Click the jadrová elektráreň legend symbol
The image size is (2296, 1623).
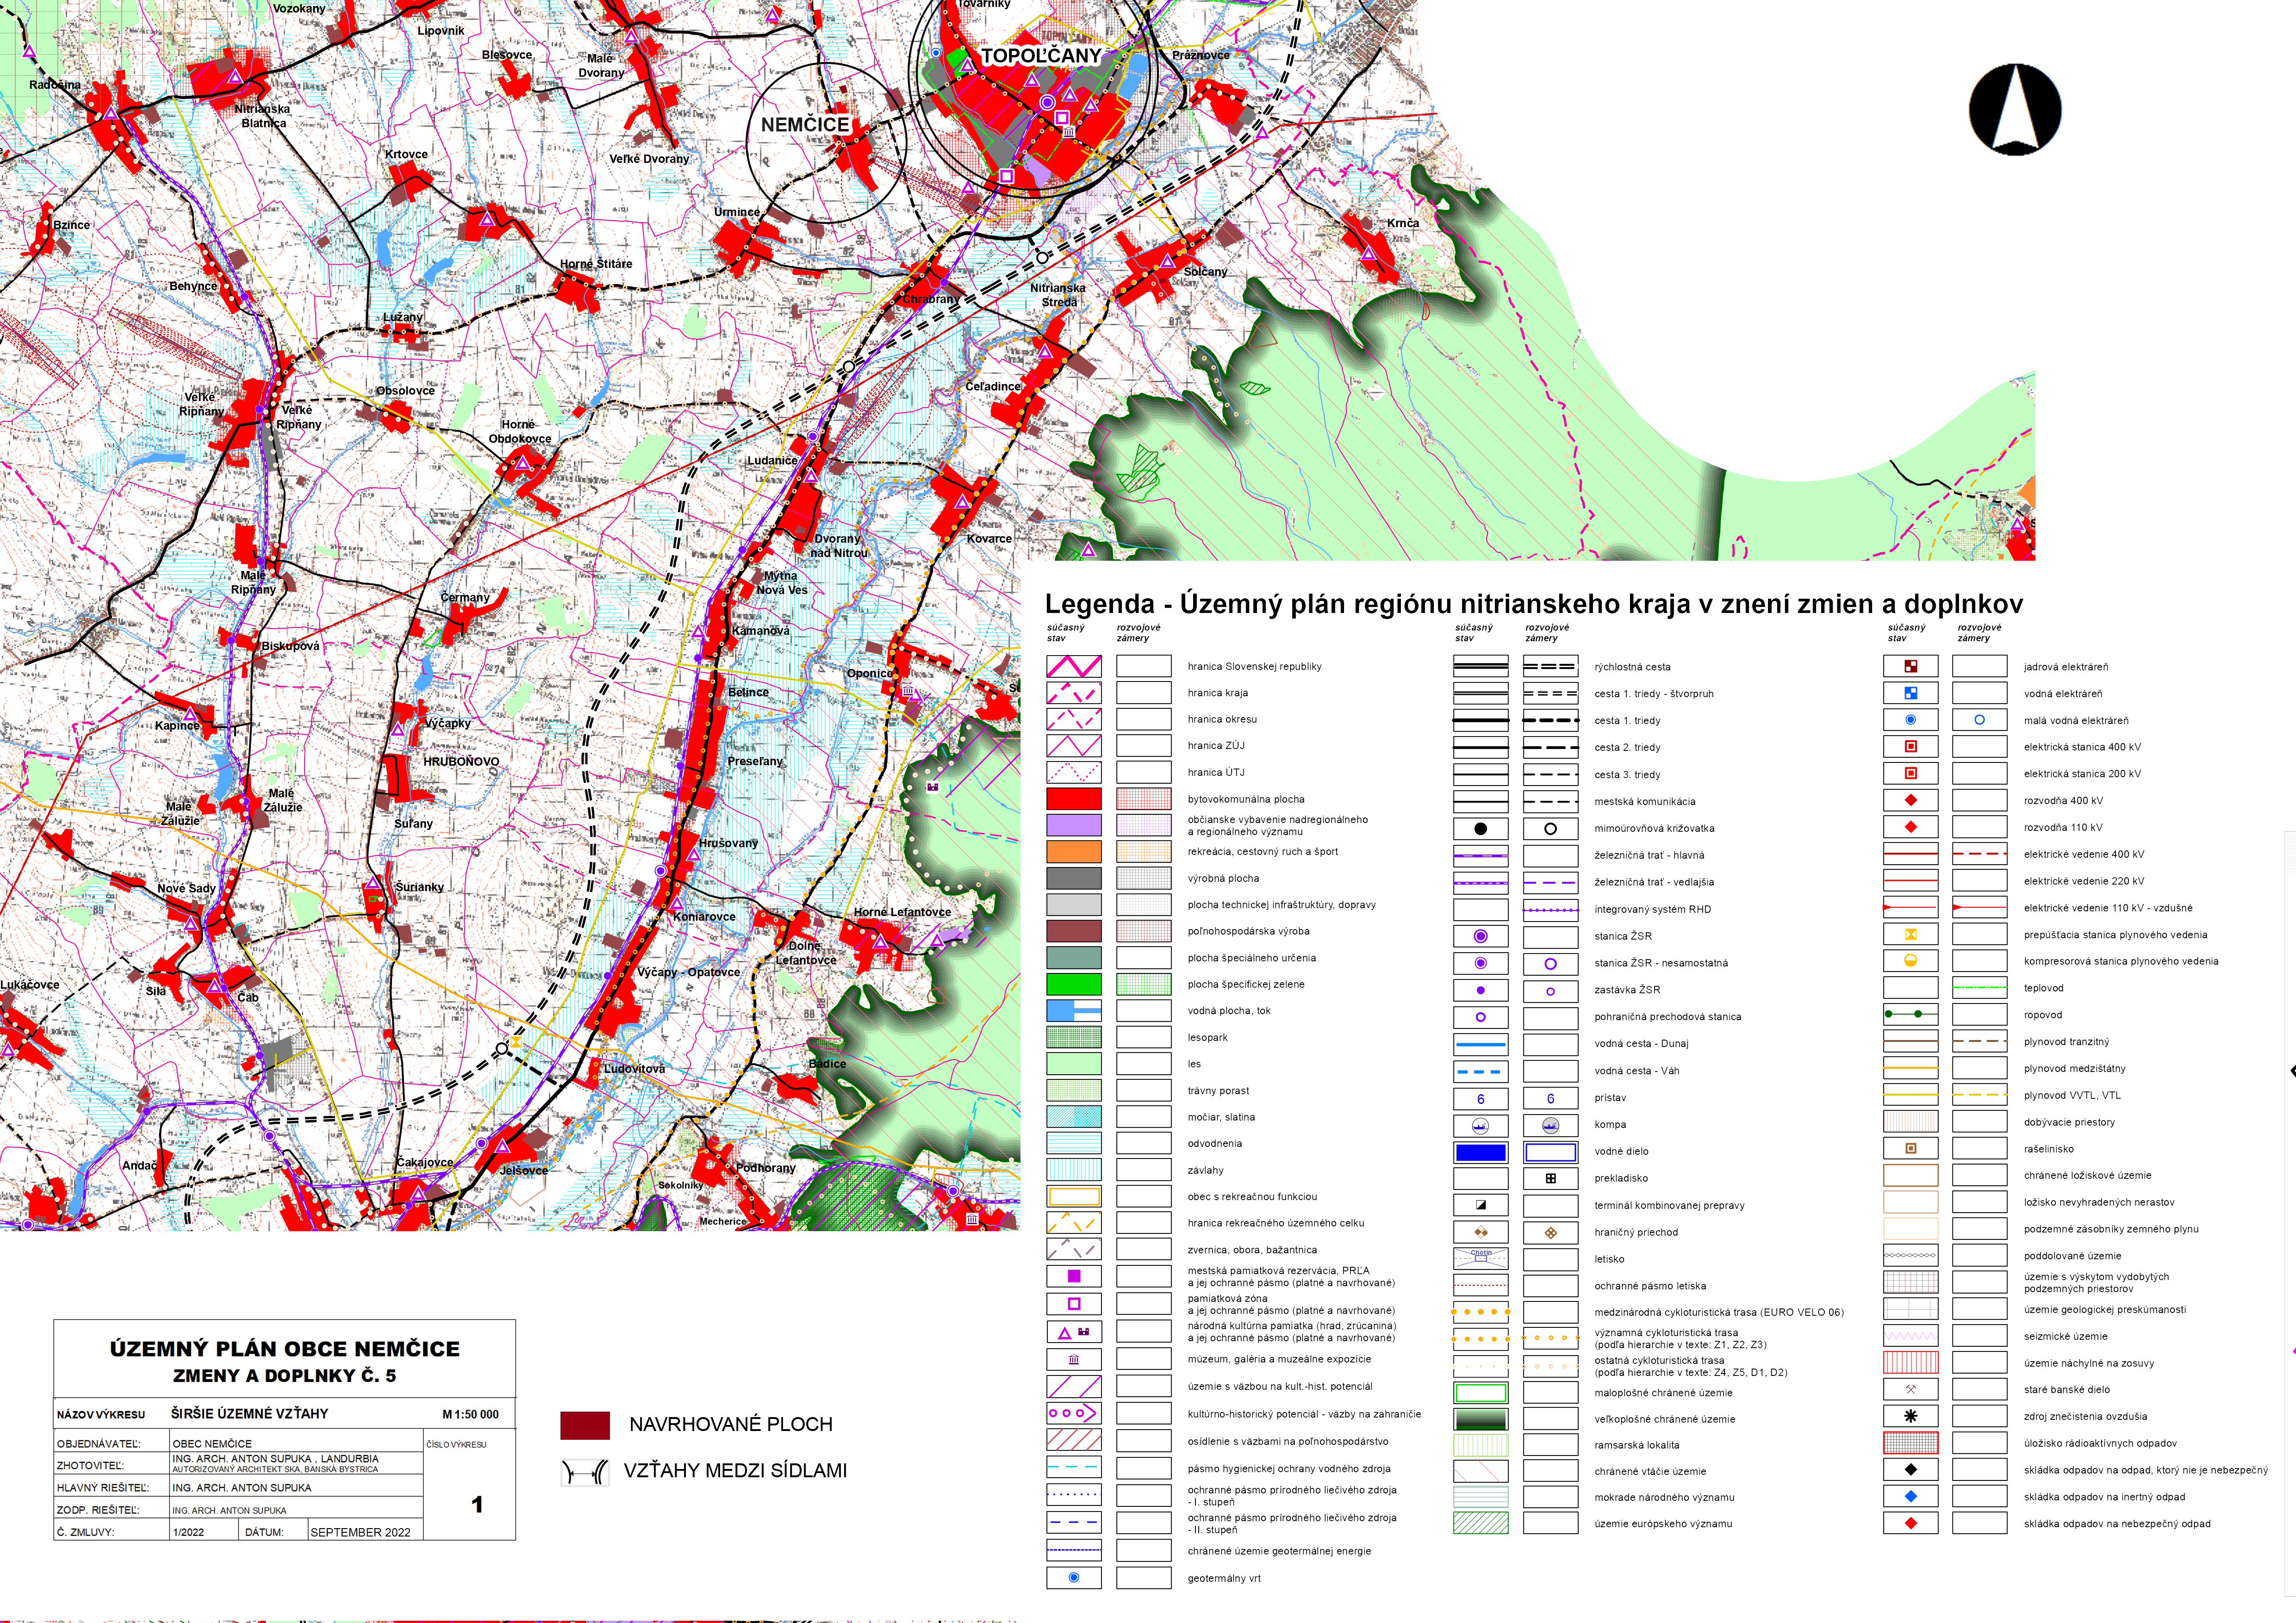(1910, 667)
